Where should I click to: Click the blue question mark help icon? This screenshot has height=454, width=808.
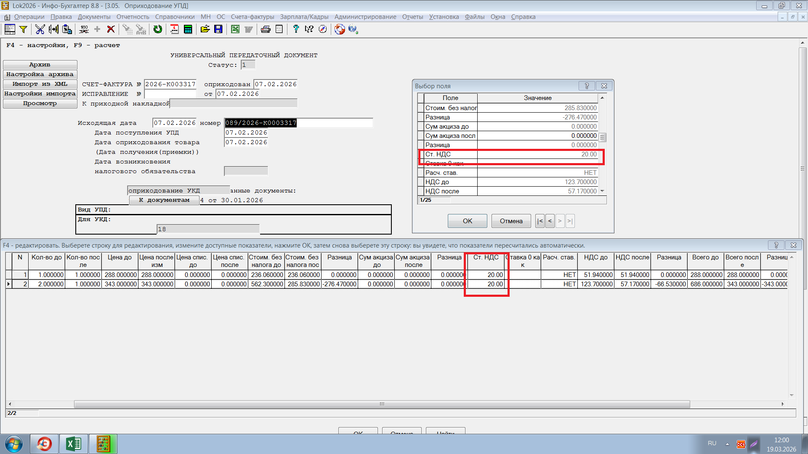point(296,29)
